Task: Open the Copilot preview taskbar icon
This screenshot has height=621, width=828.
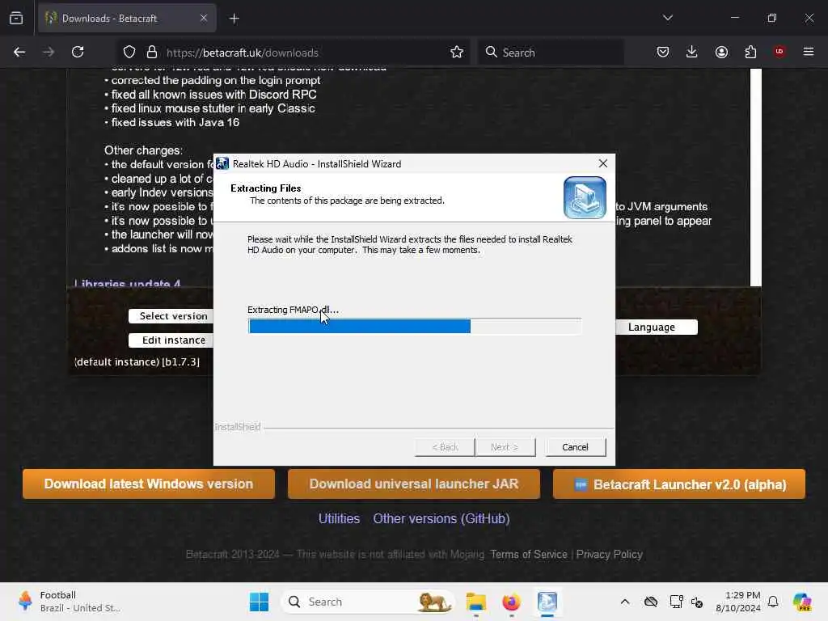Action: coord(802,602)
